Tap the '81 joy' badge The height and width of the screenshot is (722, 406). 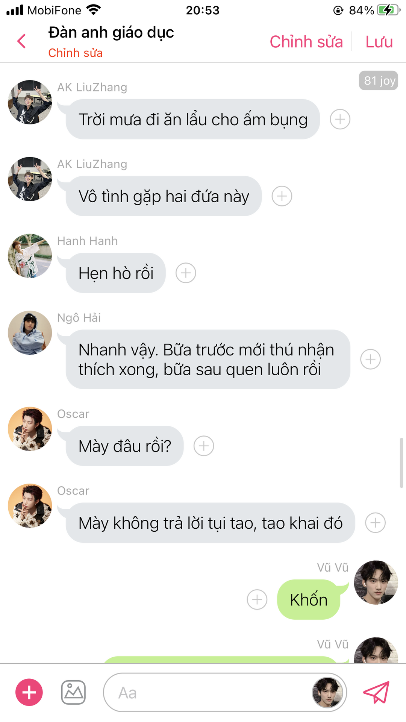[x=379, y=80]
